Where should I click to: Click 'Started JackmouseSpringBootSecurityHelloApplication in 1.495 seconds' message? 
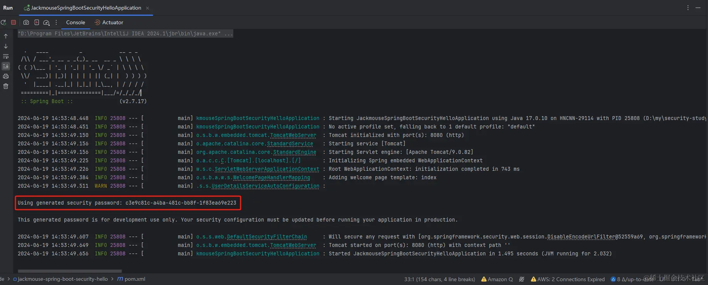click(x=470, y=254)
